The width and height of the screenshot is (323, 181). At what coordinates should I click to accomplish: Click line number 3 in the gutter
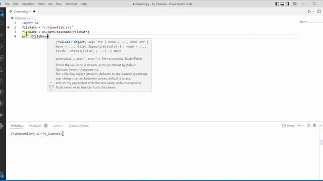coord(15,32)
